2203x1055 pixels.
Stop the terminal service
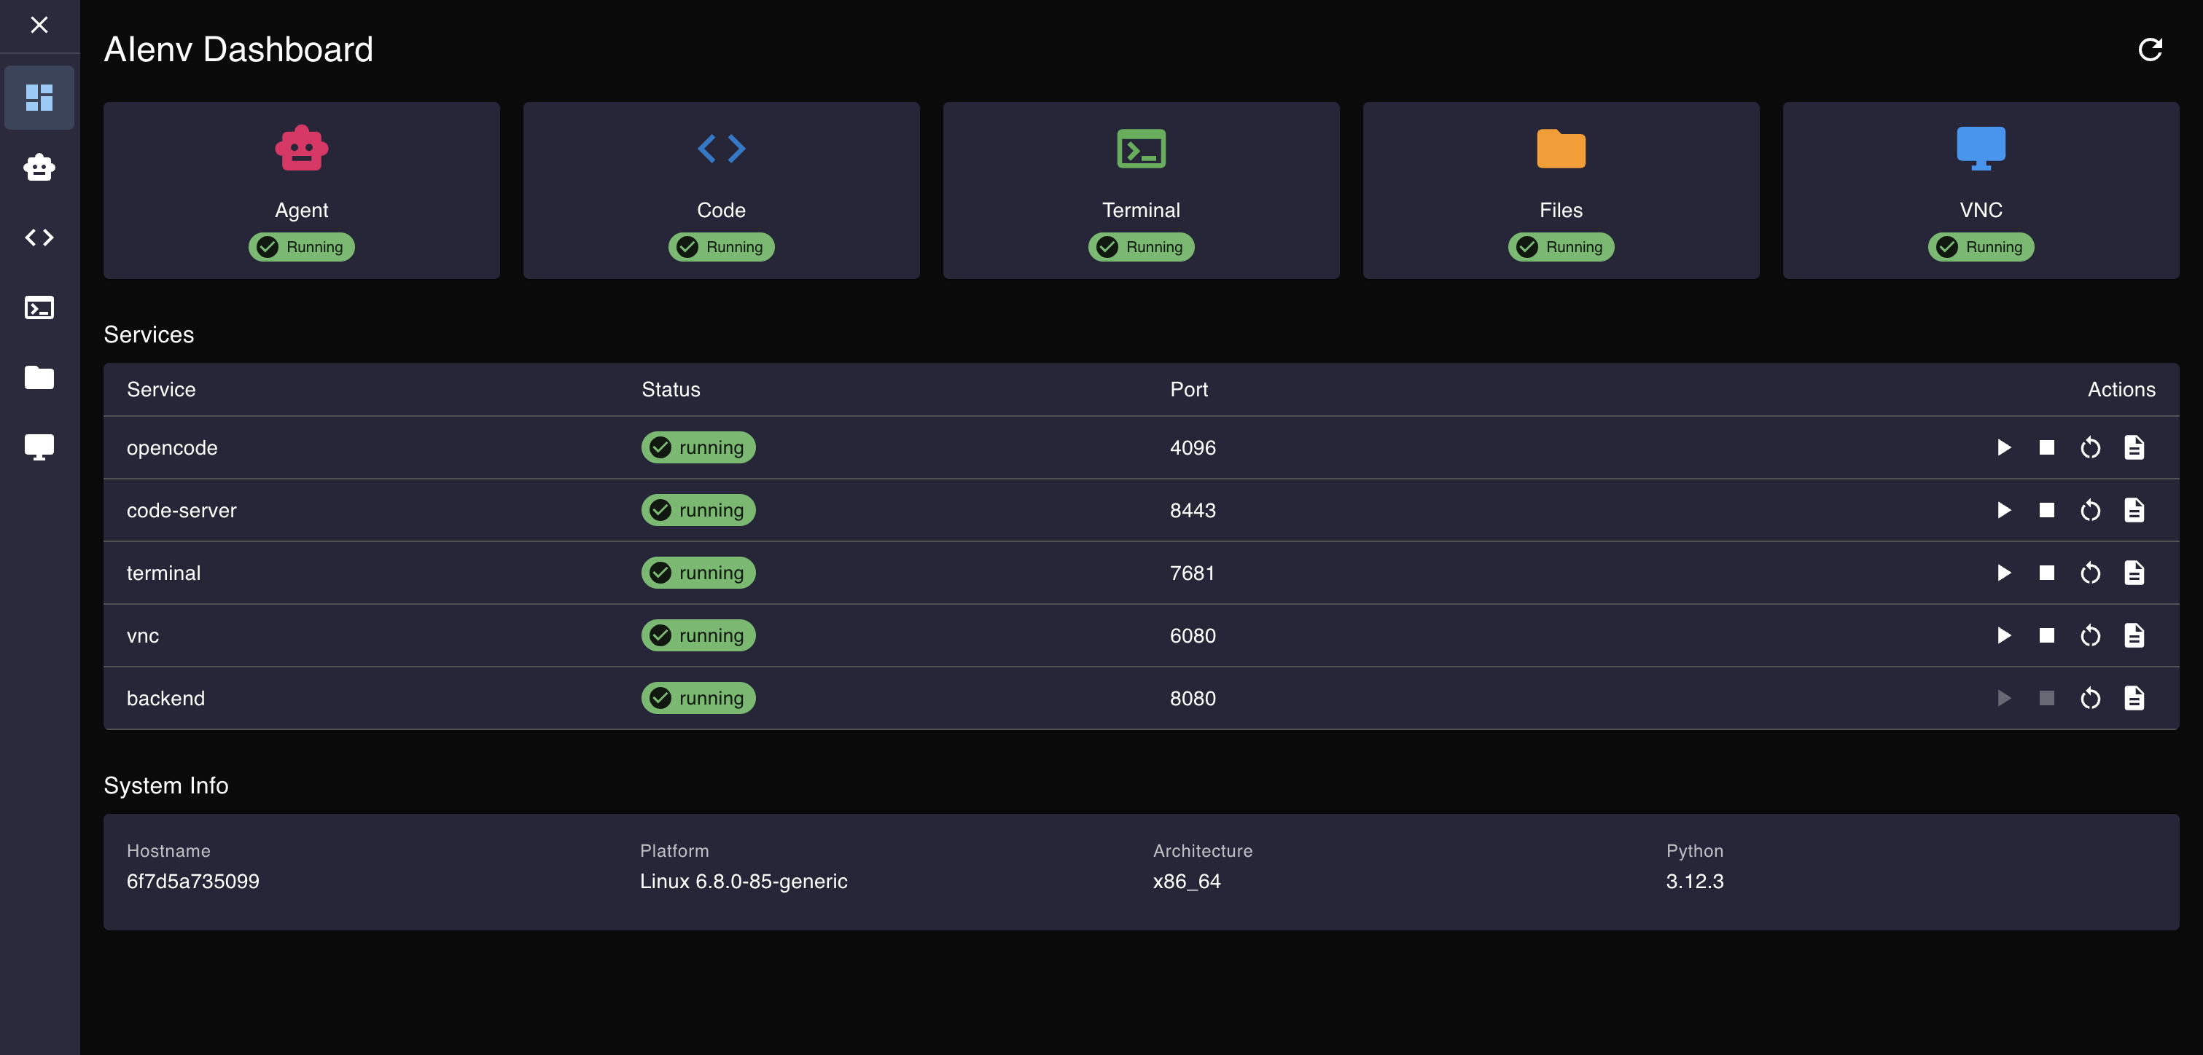tap(2046, 573)
